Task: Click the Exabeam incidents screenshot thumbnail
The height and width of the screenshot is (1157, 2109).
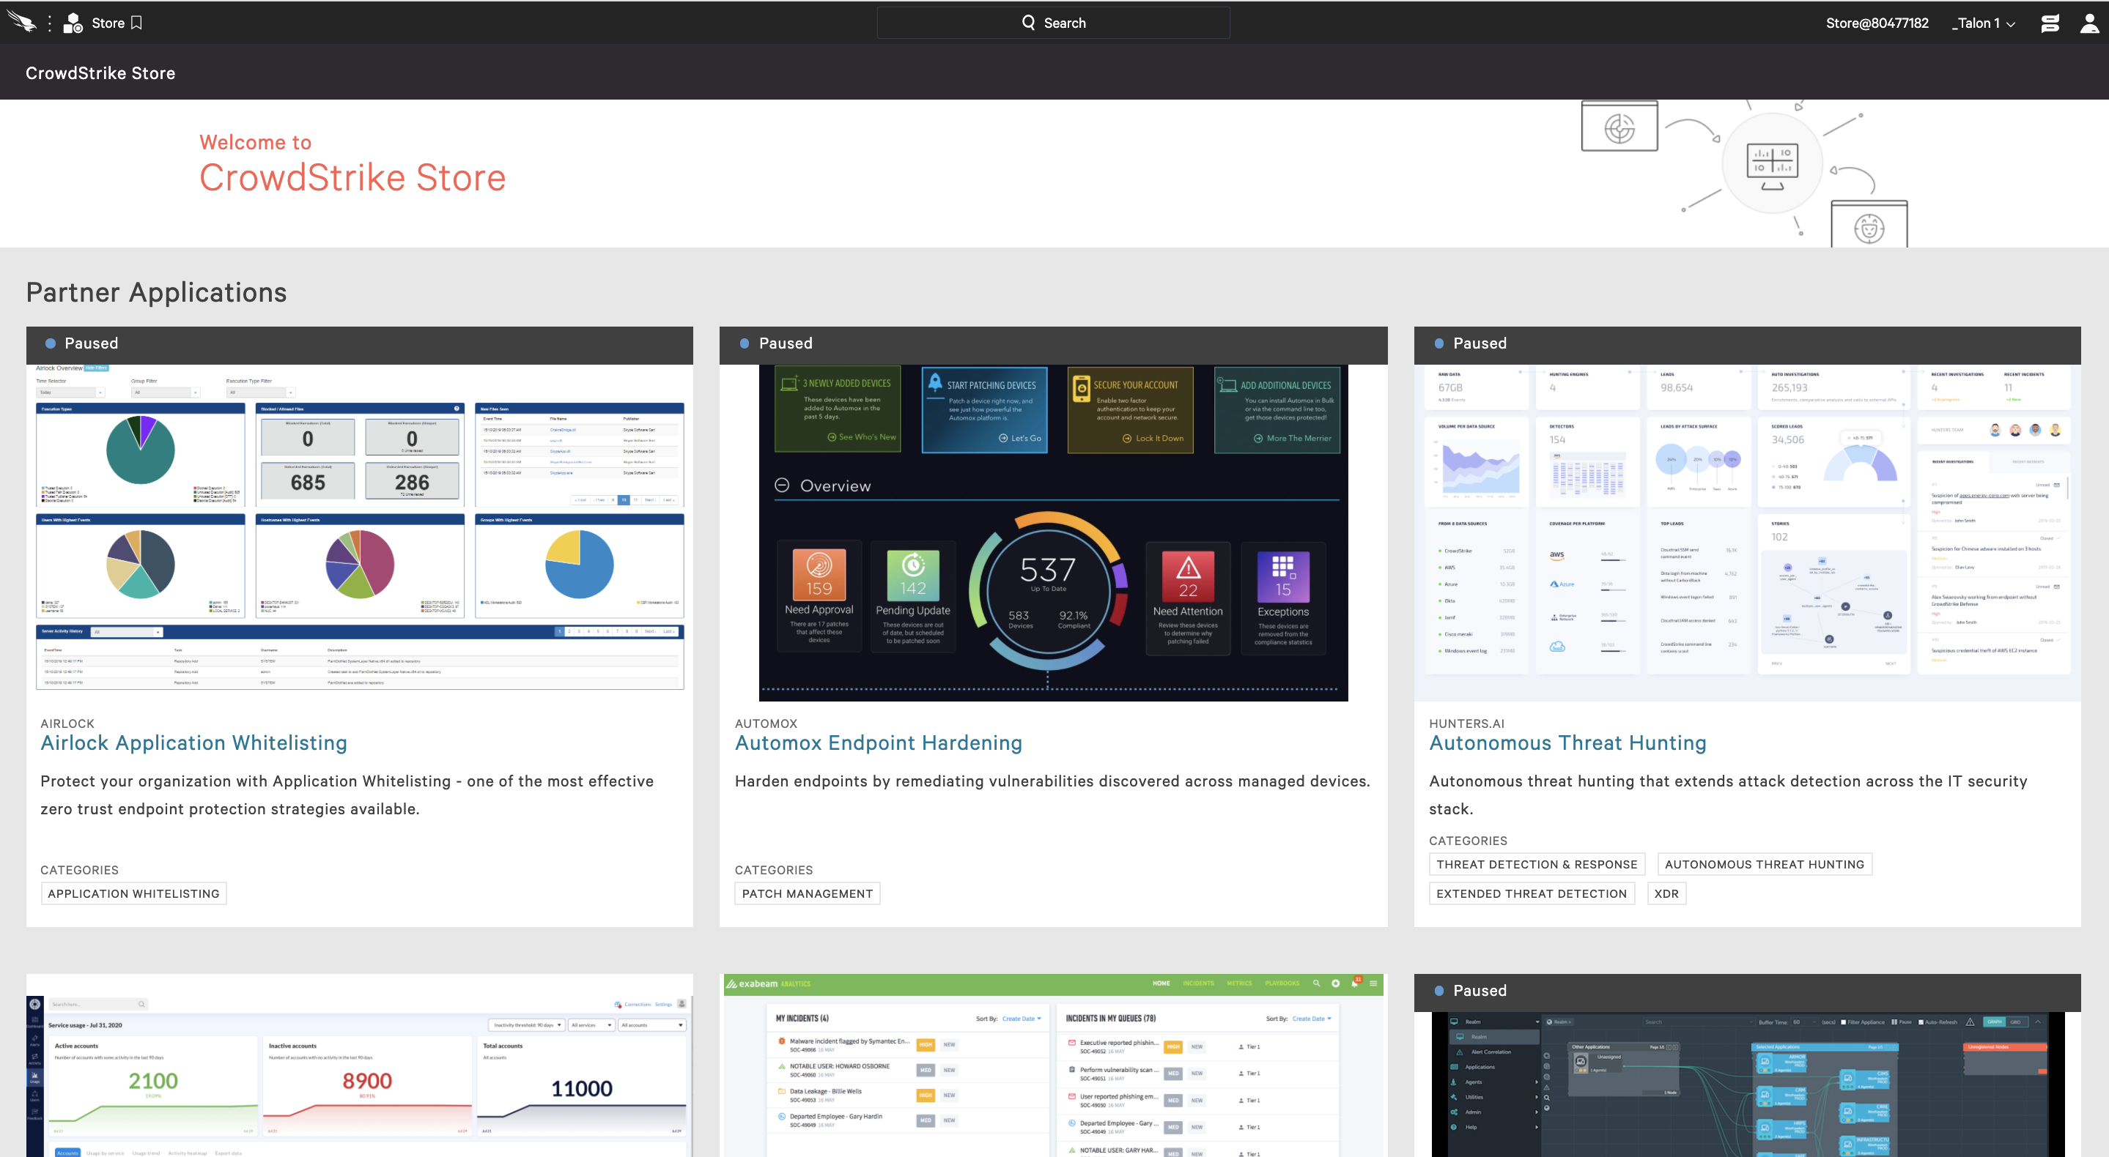Action: coord(1052,1064)
